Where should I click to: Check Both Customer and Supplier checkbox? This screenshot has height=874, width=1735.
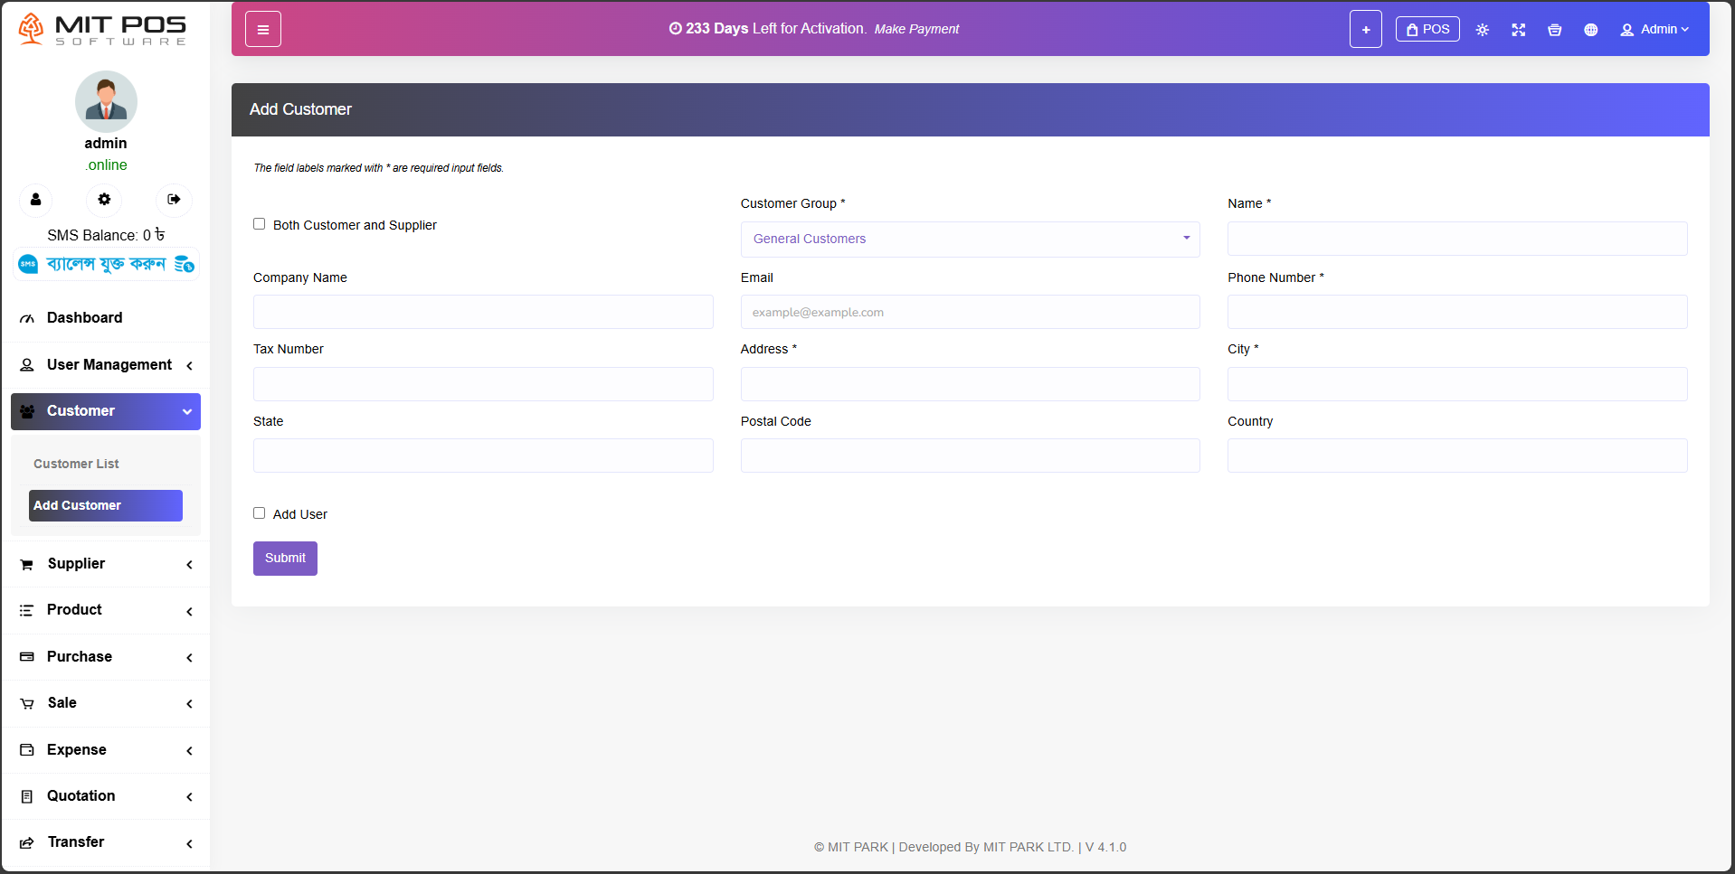tap(260, 224)
